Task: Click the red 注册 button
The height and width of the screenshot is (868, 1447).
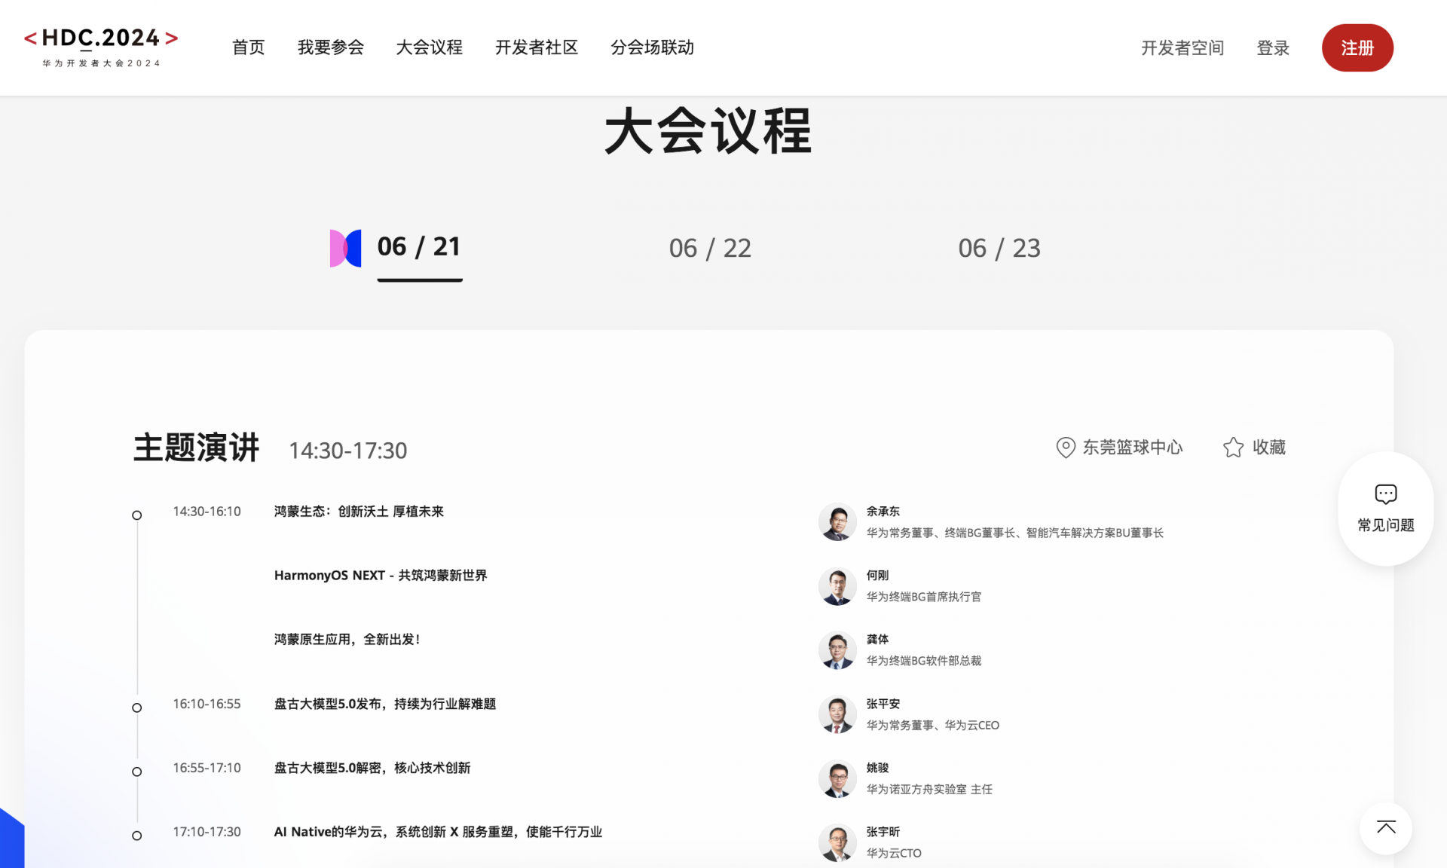Action: click(1357, 47)
